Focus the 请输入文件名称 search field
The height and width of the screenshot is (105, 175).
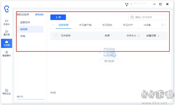(x=147, y=17)
